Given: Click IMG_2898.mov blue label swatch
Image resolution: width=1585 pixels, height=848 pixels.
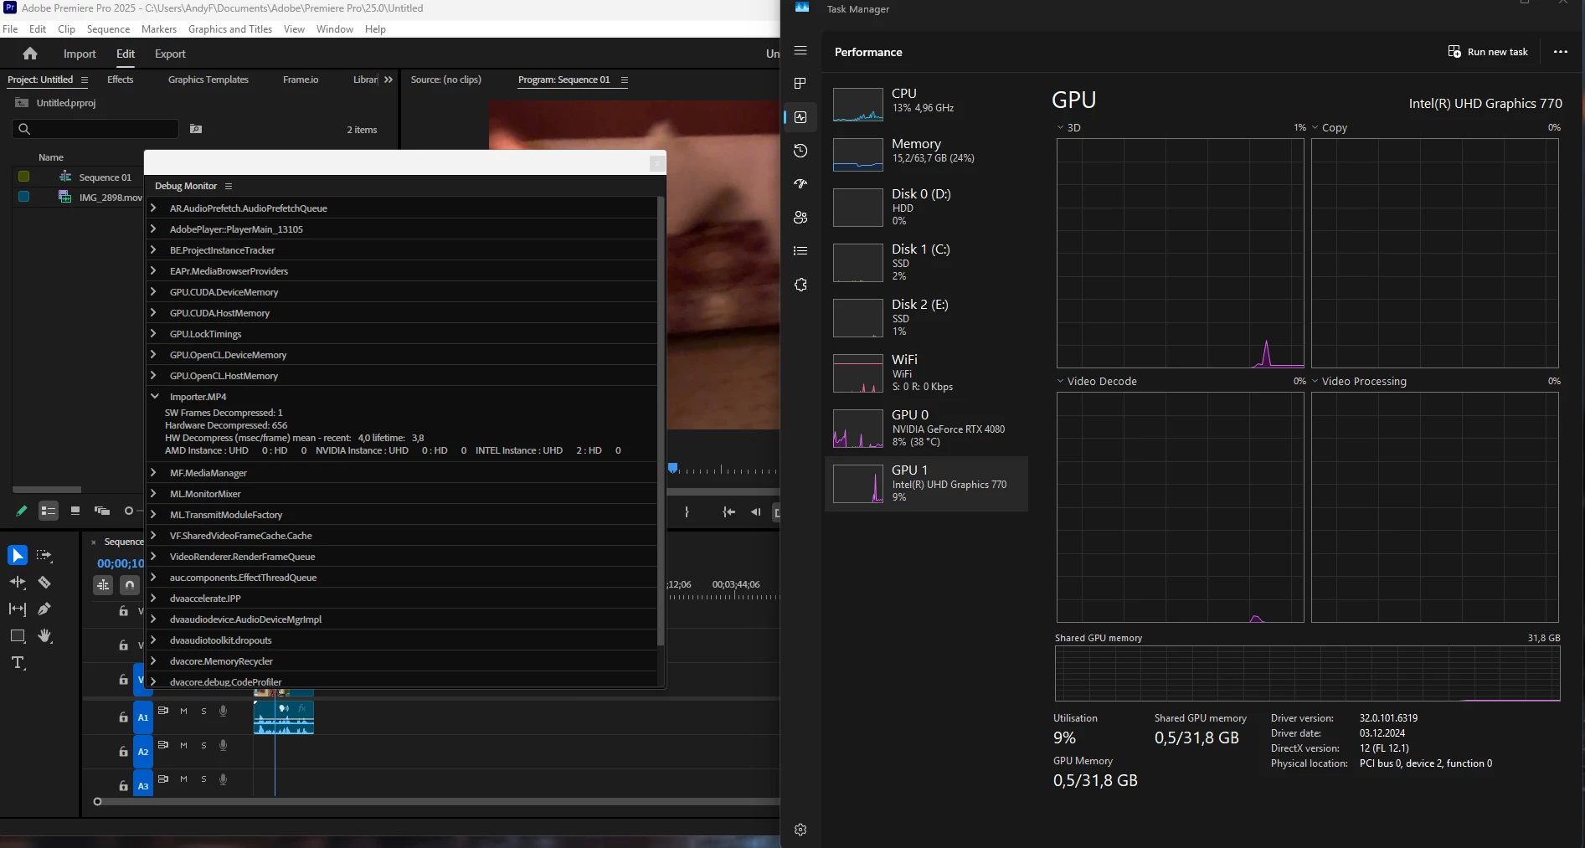Looking at the screenshot, I should click(23, 197).
